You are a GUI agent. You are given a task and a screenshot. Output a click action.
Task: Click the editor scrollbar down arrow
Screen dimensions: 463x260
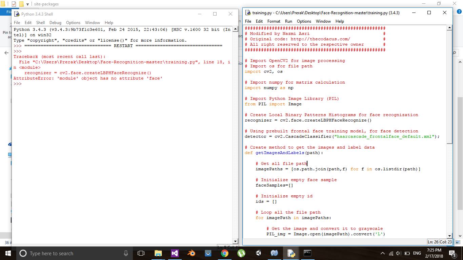pos(450,236)
